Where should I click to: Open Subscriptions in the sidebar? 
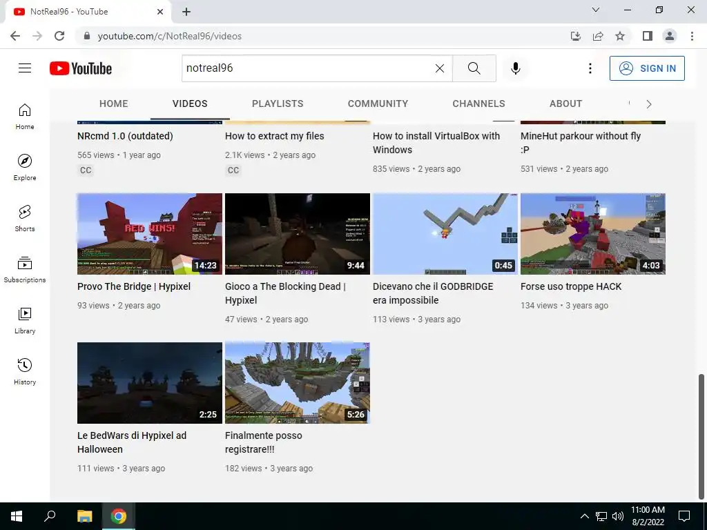pyautogui.click(x=25, y=270)
